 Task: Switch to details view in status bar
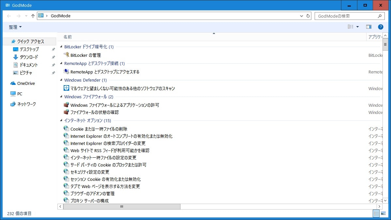point(376,213)
